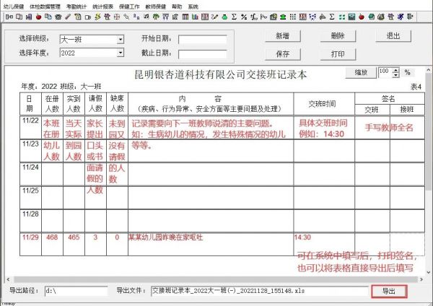The image size is (433, 306).
Task: Click the percent sign toolbar icon
Action: point(244,17)
